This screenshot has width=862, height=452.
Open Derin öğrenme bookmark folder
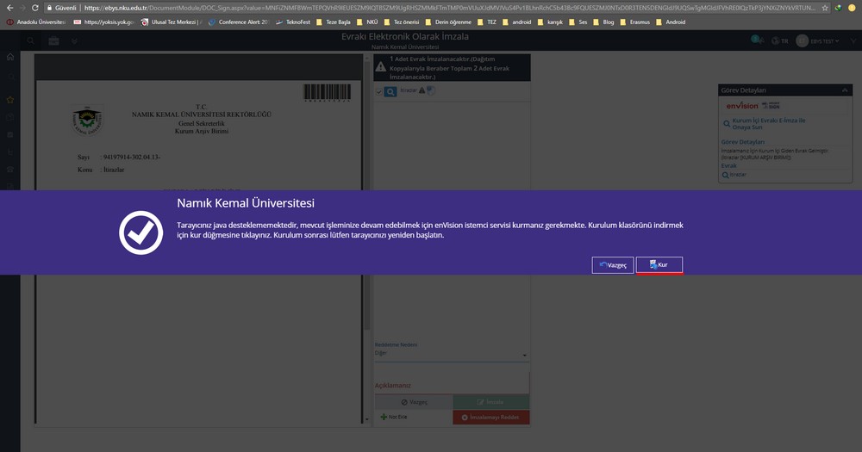[448, 22]
